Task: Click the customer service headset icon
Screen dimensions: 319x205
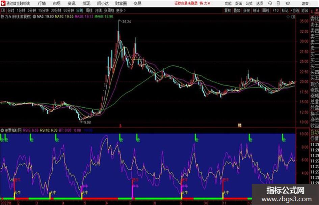Action: [x=270, y=3]
